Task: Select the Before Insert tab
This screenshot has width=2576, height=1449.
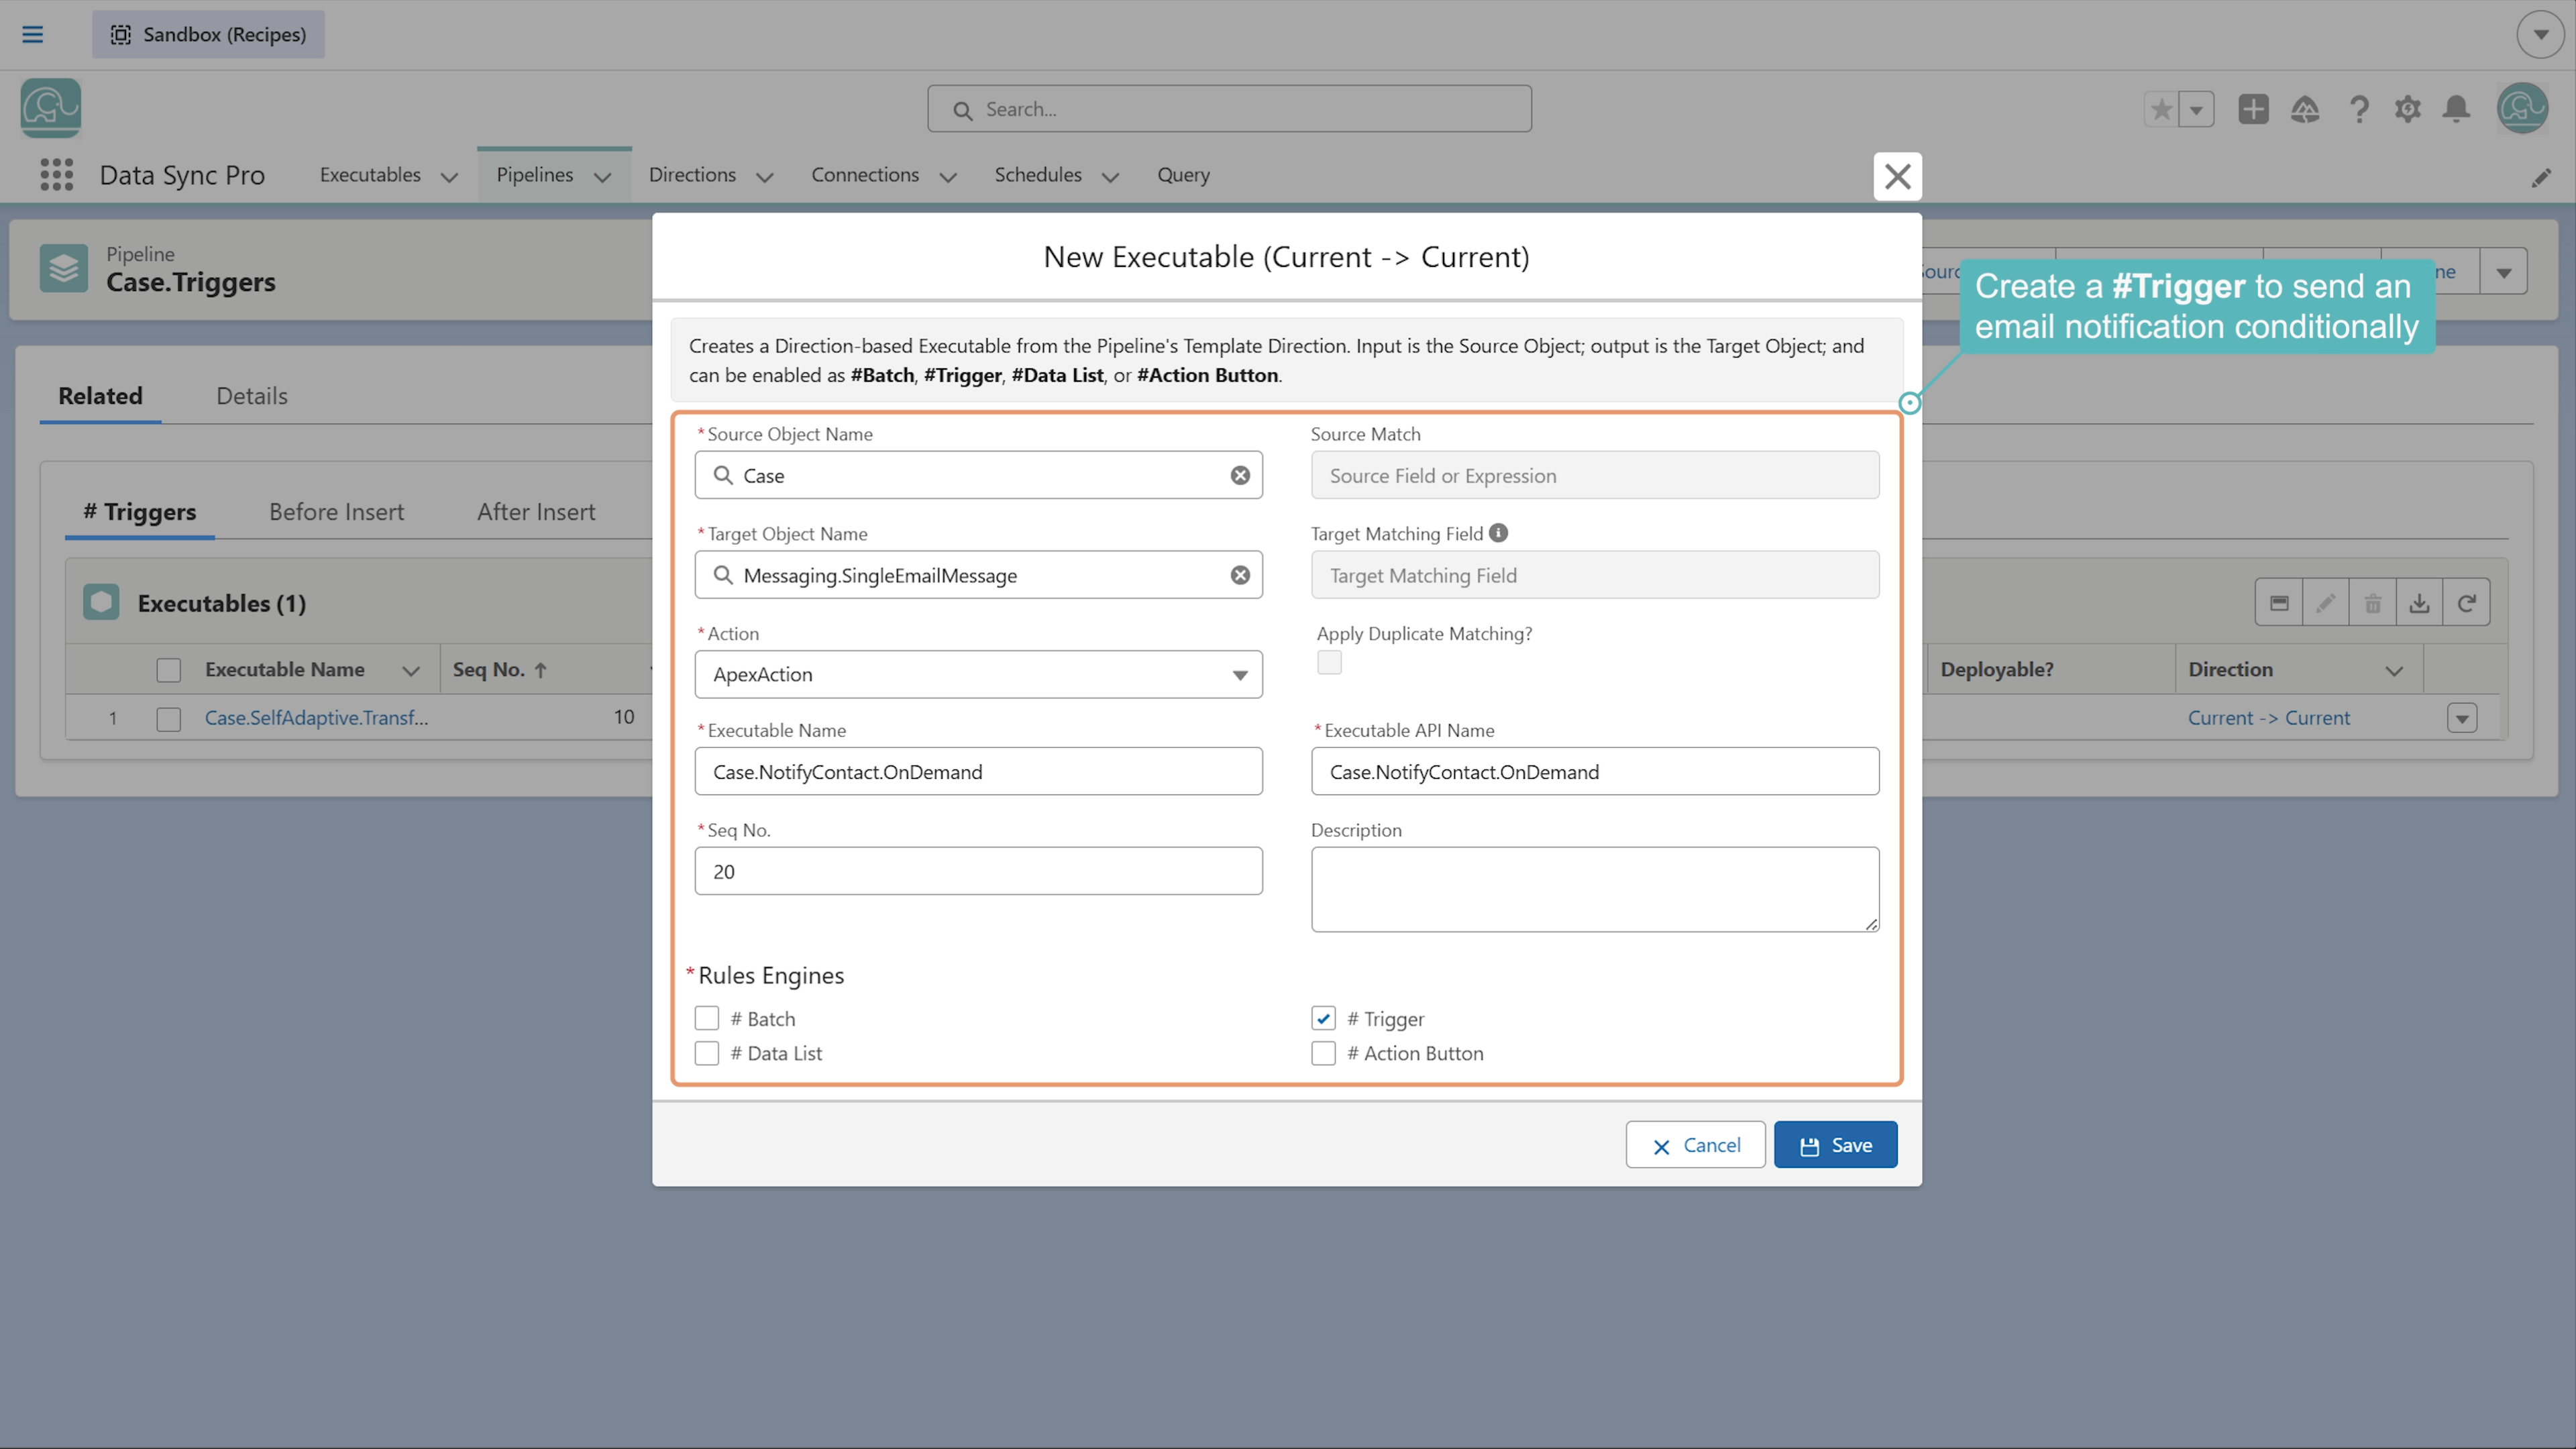Action: tap(336, 512)
